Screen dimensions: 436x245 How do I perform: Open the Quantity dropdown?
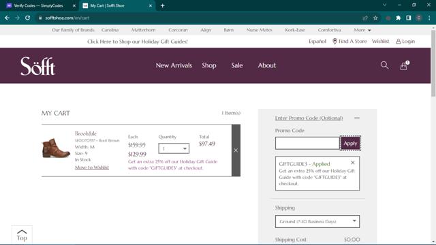[174, 148]
